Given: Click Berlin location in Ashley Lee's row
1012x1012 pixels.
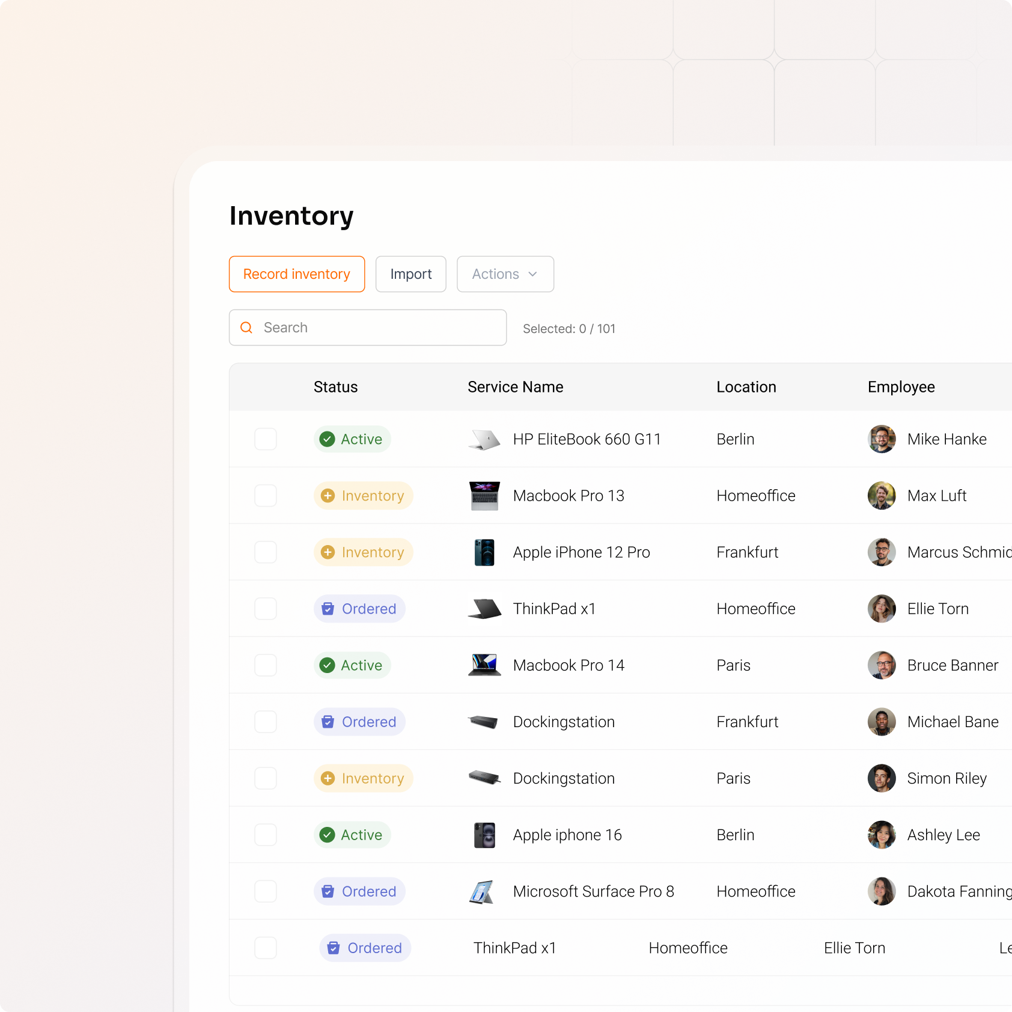Looking at the screenshot, I should pyautogui.click(x=735, y=835).
